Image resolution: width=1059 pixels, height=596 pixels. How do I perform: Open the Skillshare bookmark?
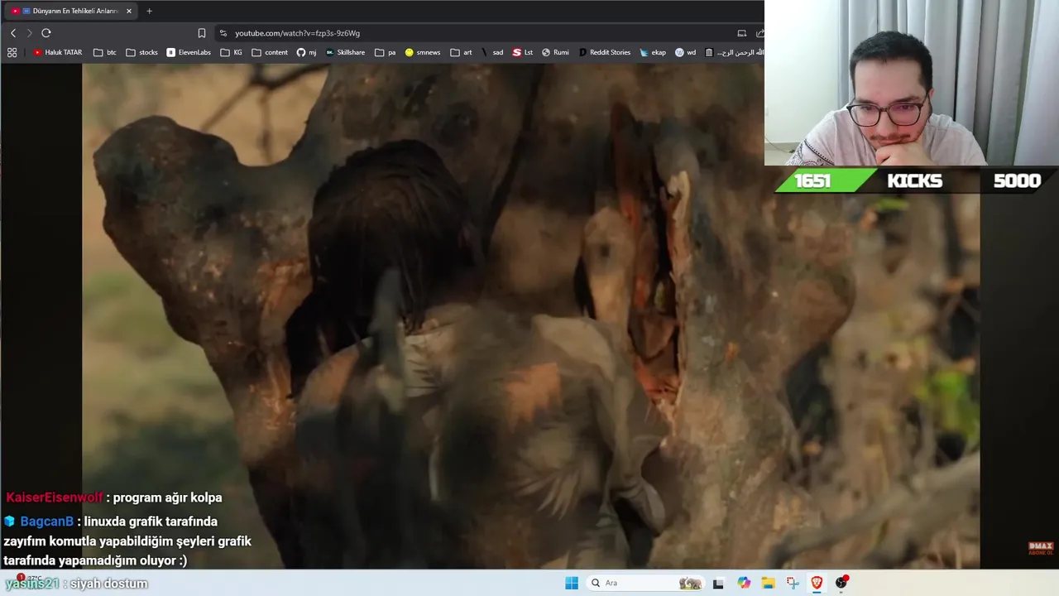[345, 52]
